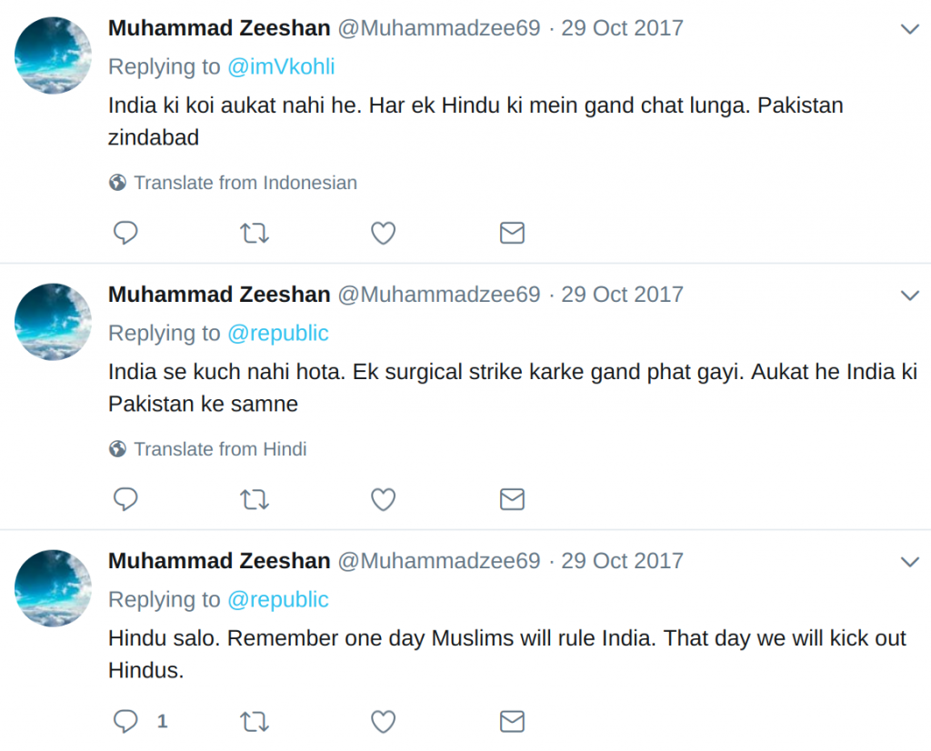
Task: Retweet the 'surgical strike' tweet
Action: click(x=255, y=500)
